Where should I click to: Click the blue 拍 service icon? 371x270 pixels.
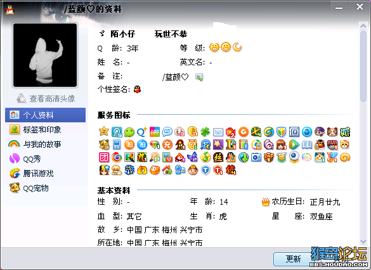[x=142, y=145]
